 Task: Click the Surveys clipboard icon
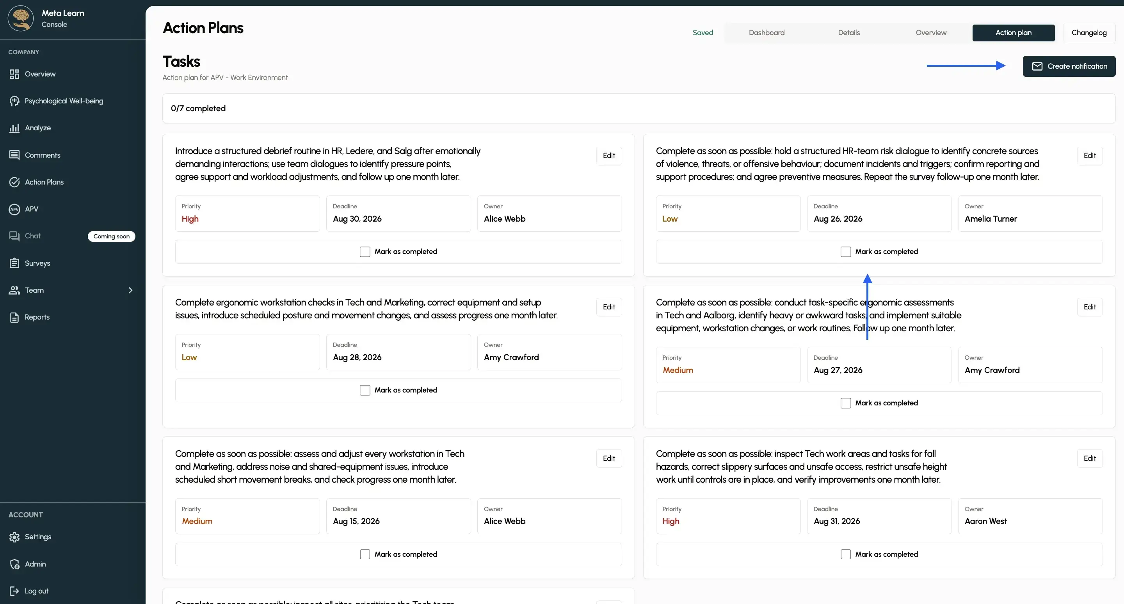tap(14, 263)
